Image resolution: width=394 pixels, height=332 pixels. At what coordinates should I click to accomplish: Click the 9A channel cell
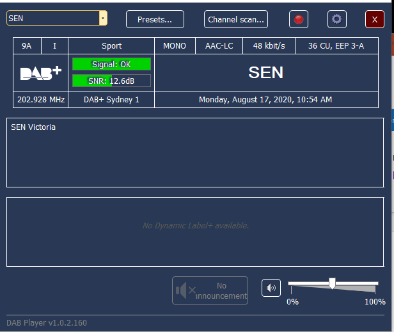[x=27, y=46]
